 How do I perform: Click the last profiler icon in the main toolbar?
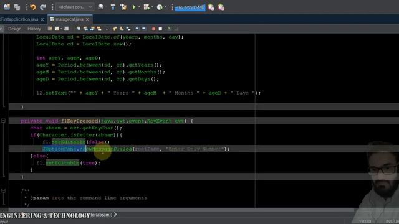pyautogui.click(x=221, y=7)
